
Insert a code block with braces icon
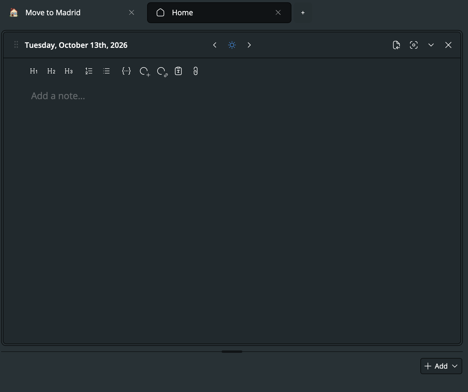pyautogui.click(x=126, y=71)
